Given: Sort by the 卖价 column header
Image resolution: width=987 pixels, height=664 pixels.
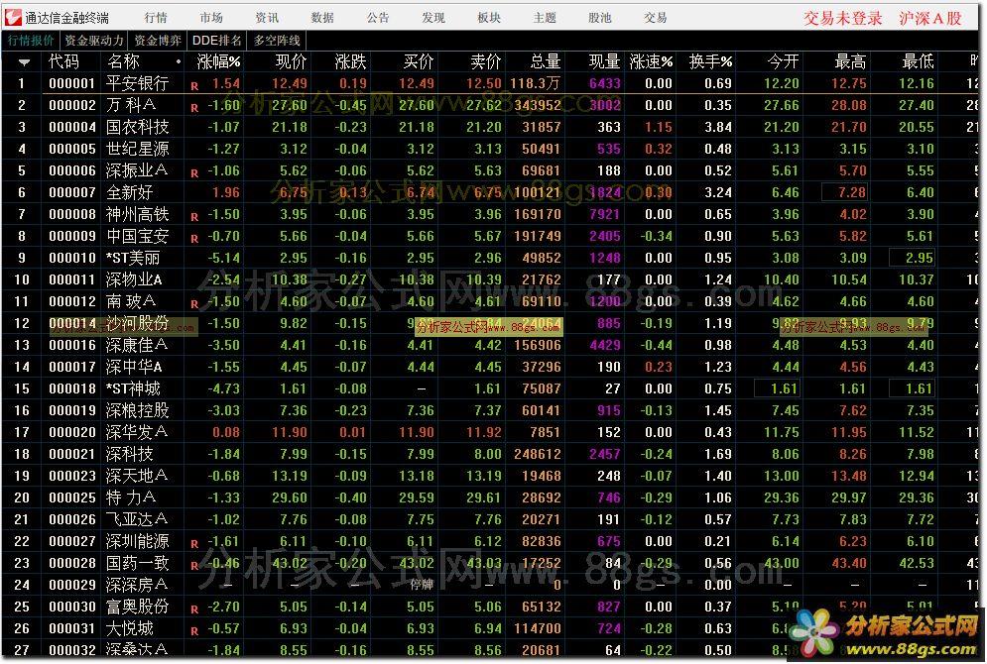Looking at the screenshot, I should tap(486, 61).
